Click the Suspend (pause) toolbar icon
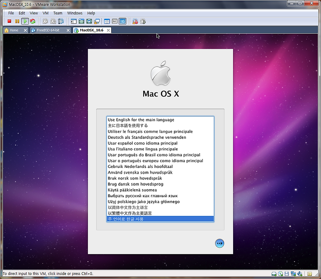Image resolution: width=321 pixels, height=279 pixels. (17, 21)
